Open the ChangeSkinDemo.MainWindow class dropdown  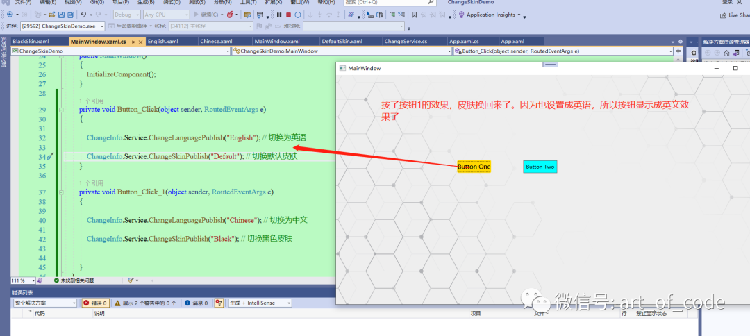tap(342, 51)
